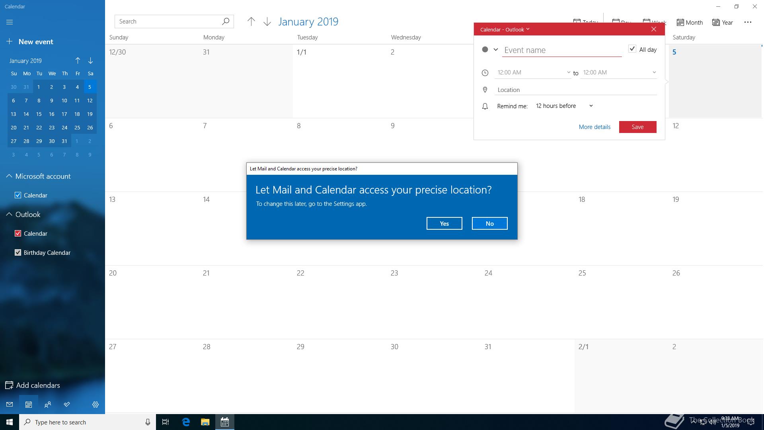Move mini calendar down one month
Screen dimensions: 764x430
pyautogui.click(x=90, y=61)
